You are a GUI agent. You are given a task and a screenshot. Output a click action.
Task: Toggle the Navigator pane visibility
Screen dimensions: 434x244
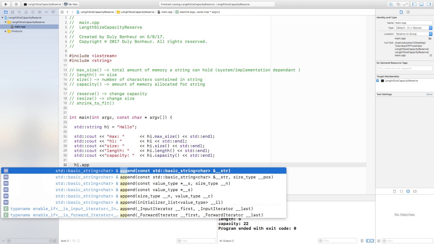[414, 4]
